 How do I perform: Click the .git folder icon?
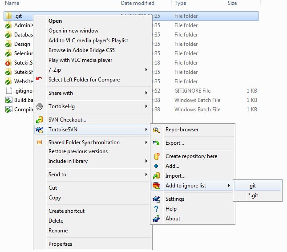point(8,16)
